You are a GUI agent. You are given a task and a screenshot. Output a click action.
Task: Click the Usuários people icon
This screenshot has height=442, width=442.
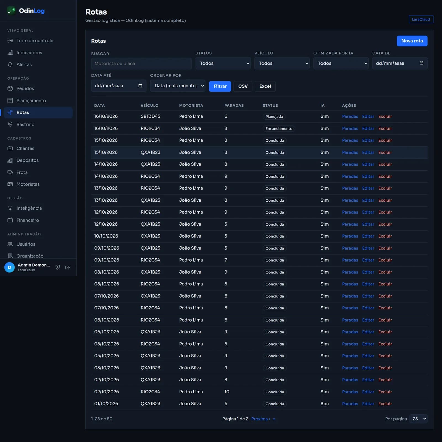point(10,244)
